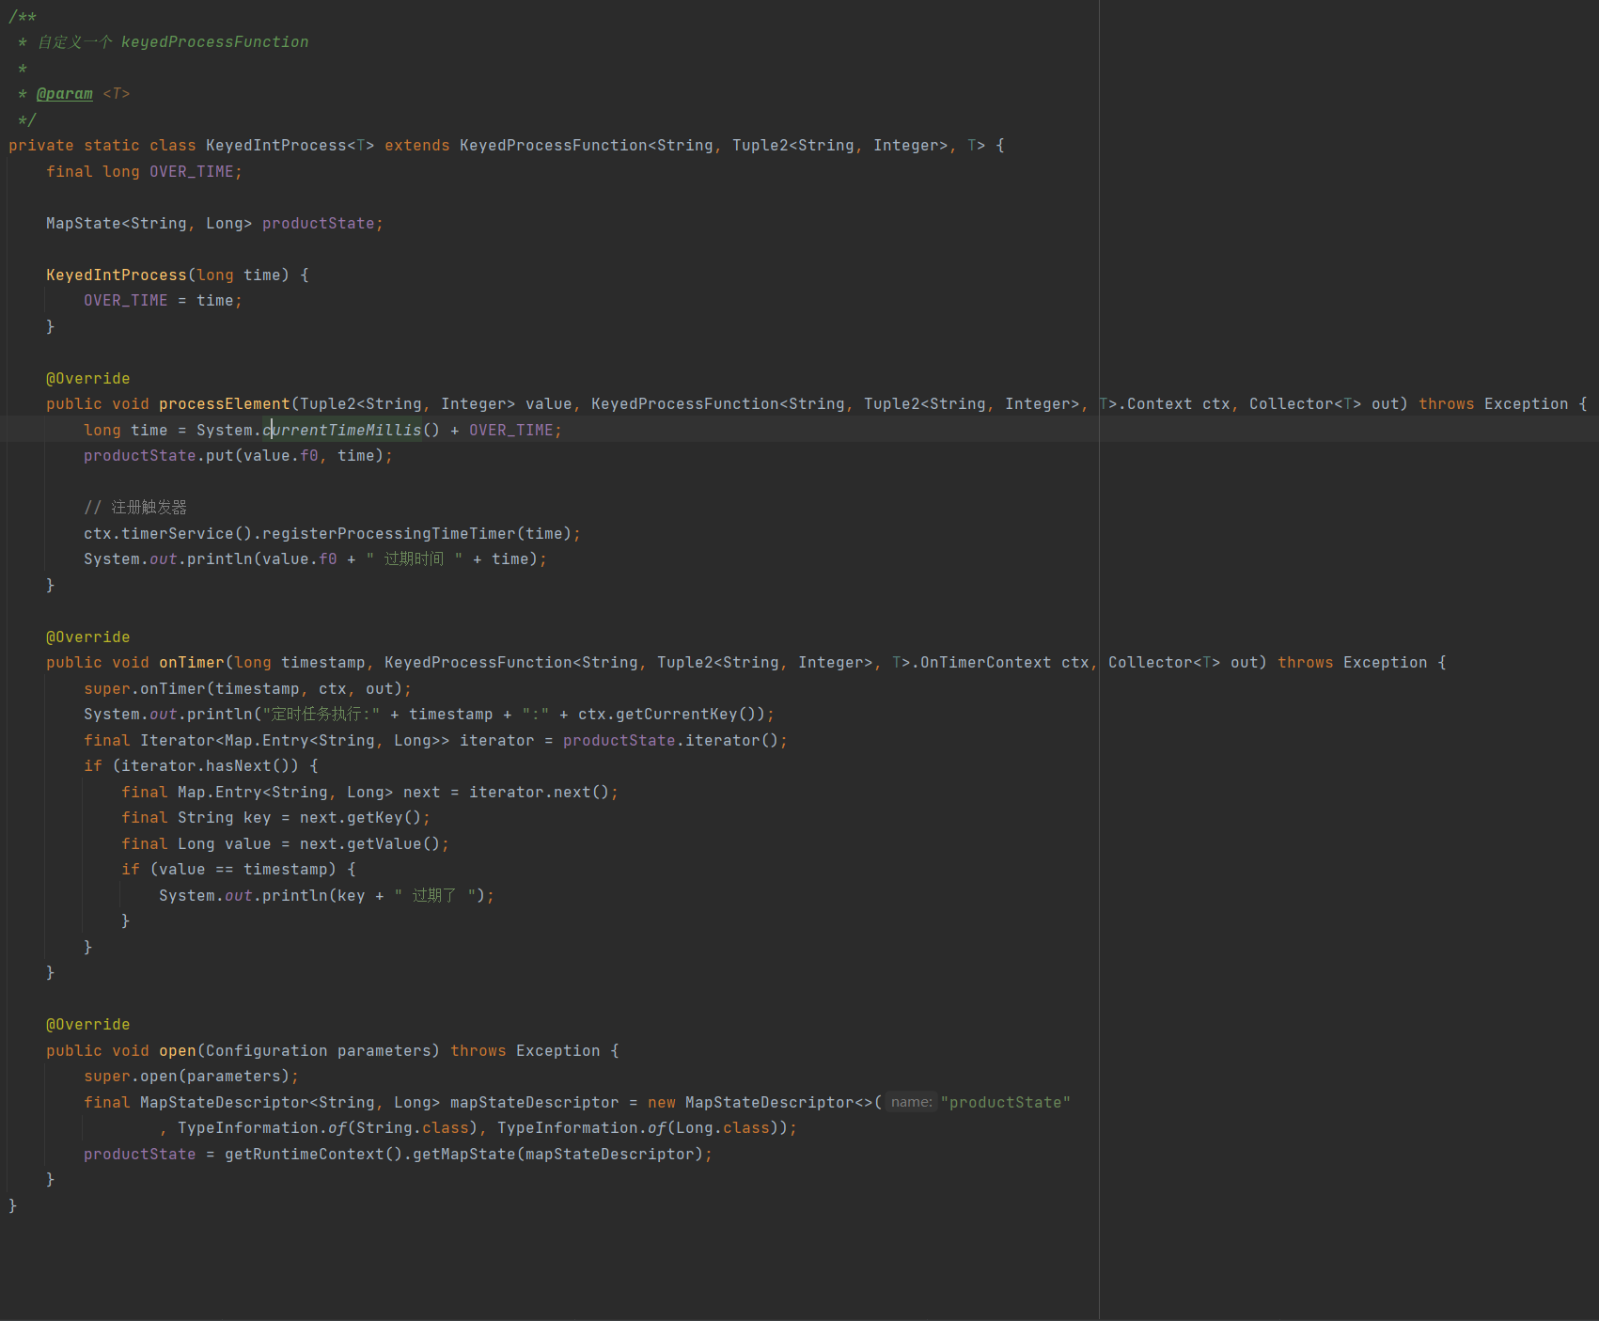Click the OVER_TIME field in the final long declaration
The height and width of the screenshot is (1321, 1599).
click(x=192, y=172)
